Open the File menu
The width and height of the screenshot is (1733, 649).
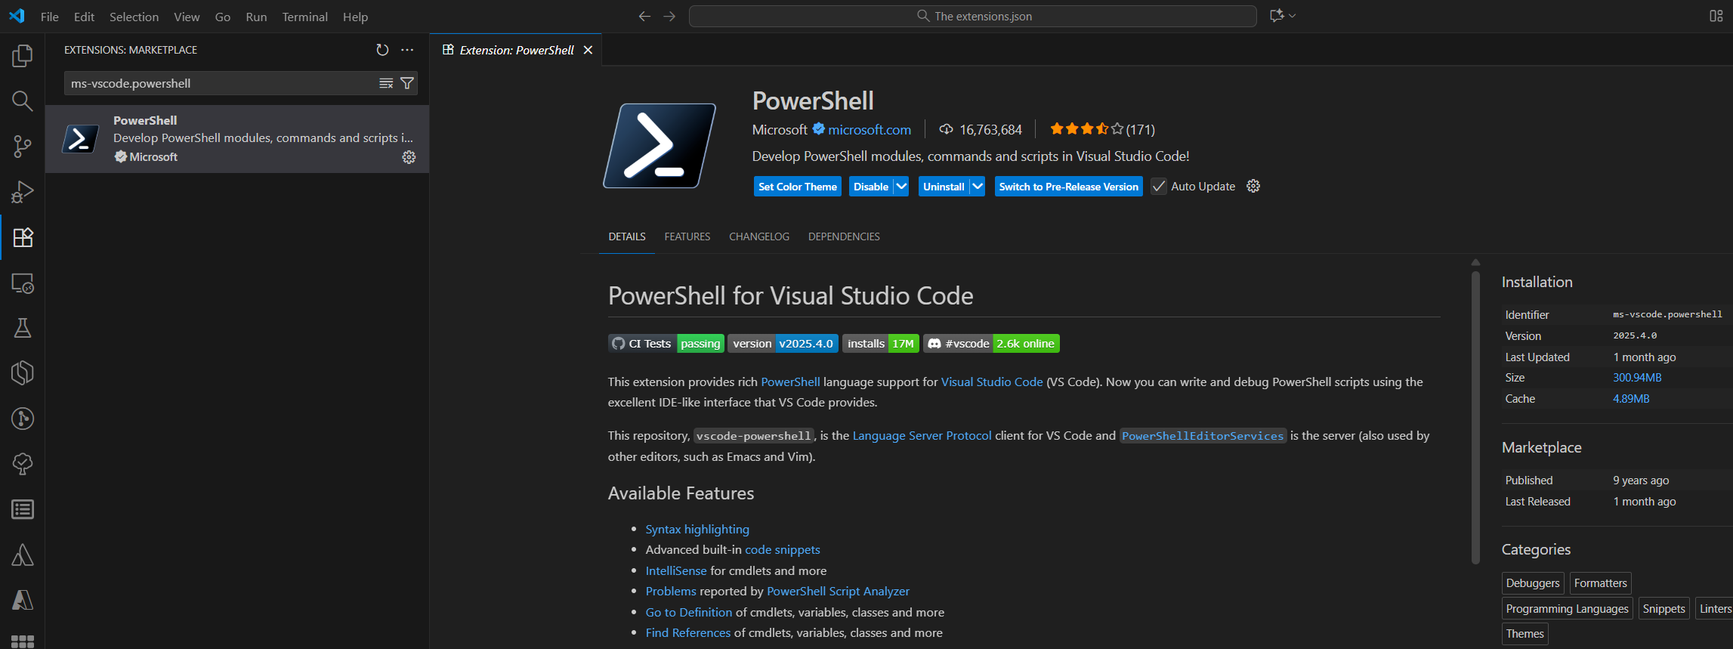point(50,17)
